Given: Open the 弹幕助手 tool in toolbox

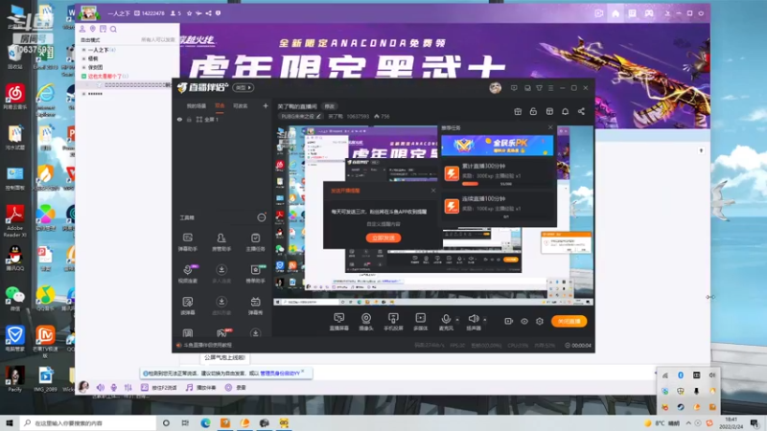Looking at the screenshot, I should (x=188, y=242).
